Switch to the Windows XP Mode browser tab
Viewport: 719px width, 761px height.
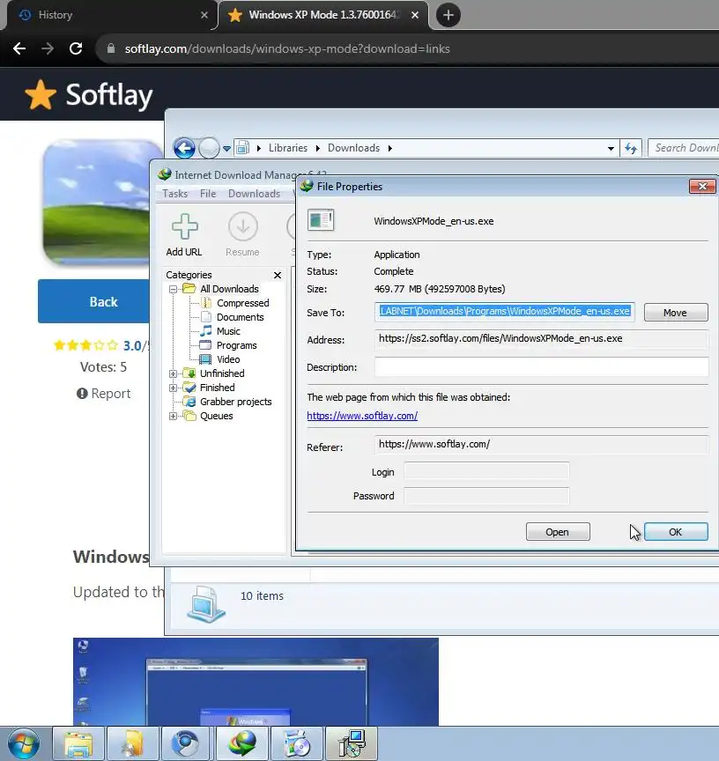(322, 15)
